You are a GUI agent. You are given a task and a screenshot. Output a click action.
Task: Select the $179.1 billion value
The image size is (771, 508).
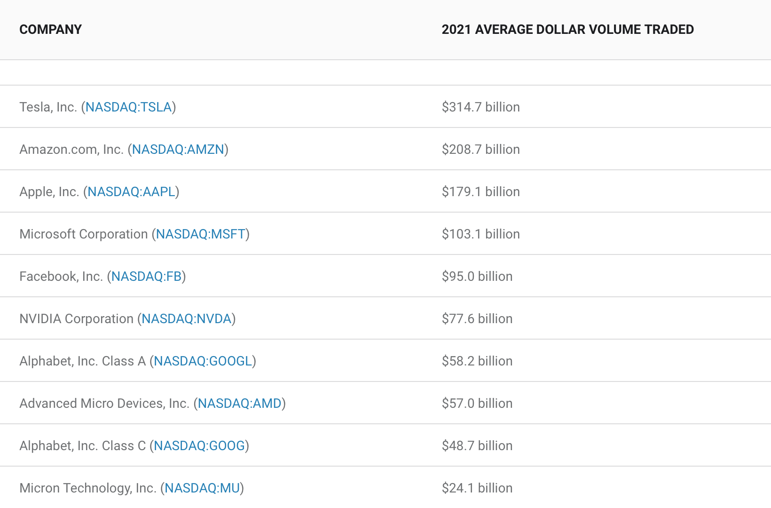[x=481, y=192]
